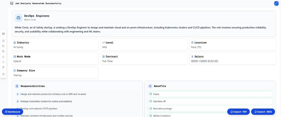The width and height of the screenshot is (281, 117).
Task: Click the Company Size label
Action: point(26,70)
